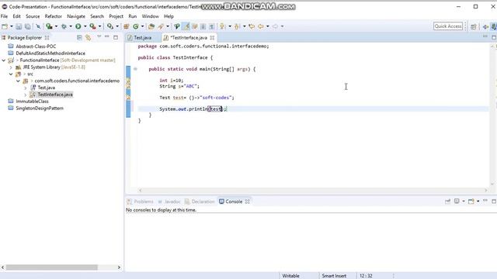497x279 pixels.
Task: Click the Next Annotation toolbar icon
Action: [222, 26]
